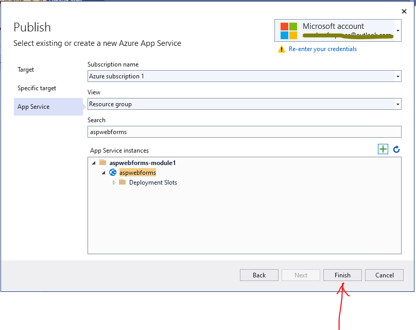The height and width of the screenshot is (330, 416).
Task: Open the Subscription name dropdown
Action: (245, 76)
